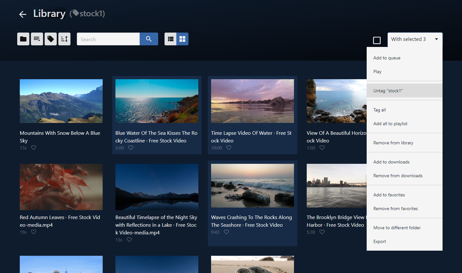Click the stock1 tag icon in header
This screenshot has height=273, width=462.
pyautogui.click(x=76, y=13)
